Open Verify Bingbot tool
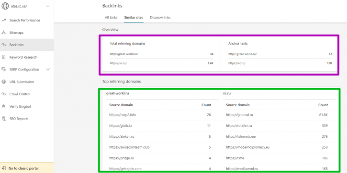Screen dimensions: 347x173 coord(20,106)
